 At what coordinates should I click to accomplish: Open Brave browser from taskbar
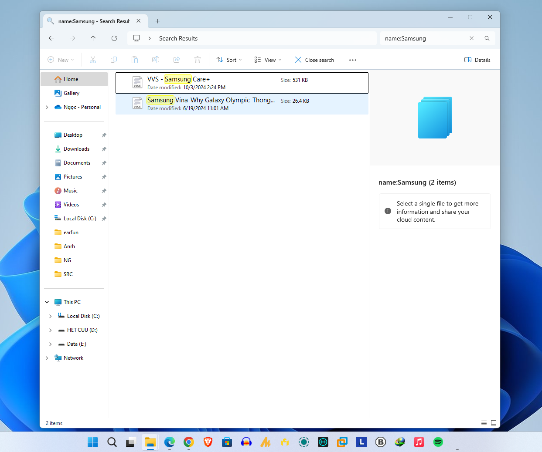pos(208,442)
